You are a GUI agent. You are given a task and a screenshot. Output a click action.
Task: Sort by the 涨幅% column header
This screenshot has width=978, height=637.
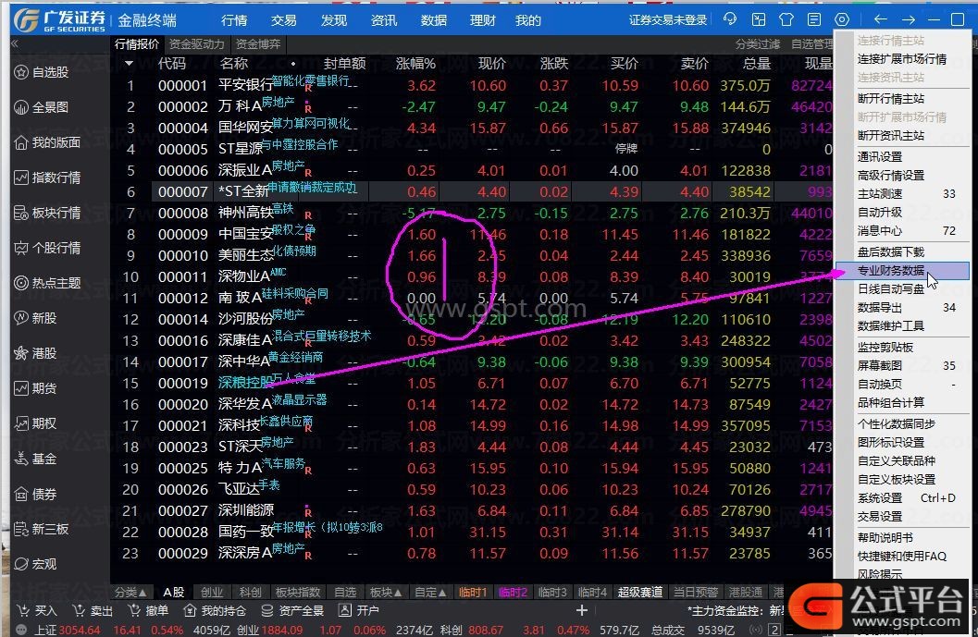[415, 64]
